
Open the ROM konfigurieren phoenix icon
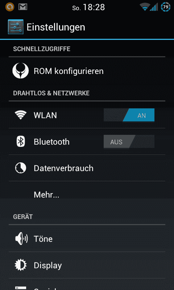(x=21, y=71)
